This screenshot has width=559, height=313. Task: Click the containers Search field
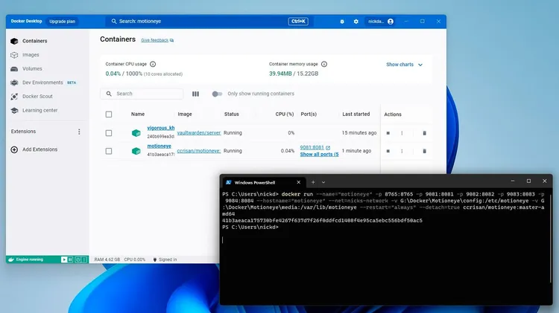tap(142, 94)
